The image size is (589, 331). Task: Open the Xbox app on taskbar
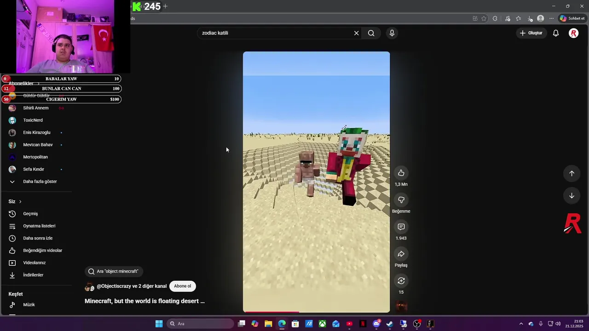[323, 324]
